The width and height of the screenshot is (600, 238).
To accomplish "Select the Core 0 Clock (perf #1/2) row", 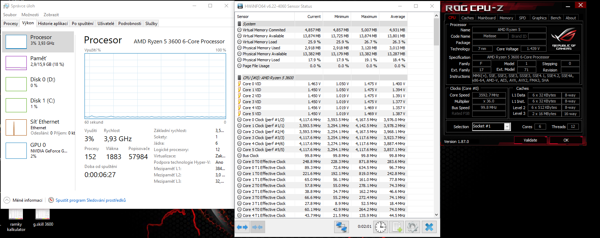I will coord(321,120).
